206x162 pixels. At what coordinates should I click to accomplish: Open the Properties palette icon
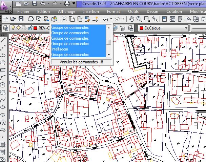pyautogui.click(x=164, y=19)
